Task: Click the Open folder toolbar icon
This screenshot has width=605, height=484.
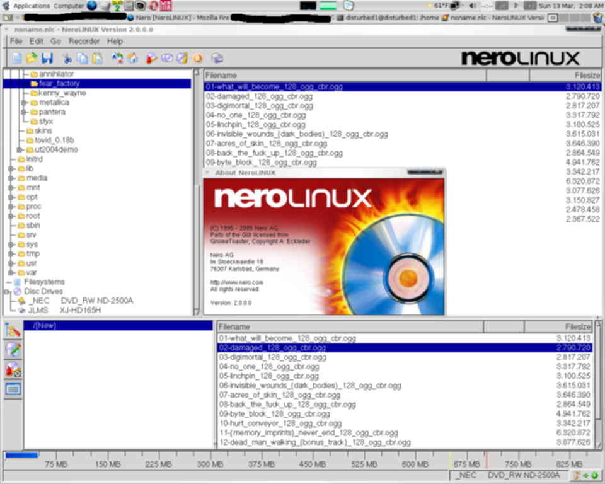Action: click(32, 58)
